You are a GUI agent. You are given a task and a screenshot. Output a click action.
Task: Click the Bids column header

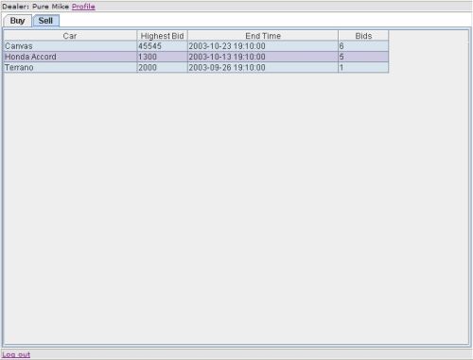click(363, 36)
